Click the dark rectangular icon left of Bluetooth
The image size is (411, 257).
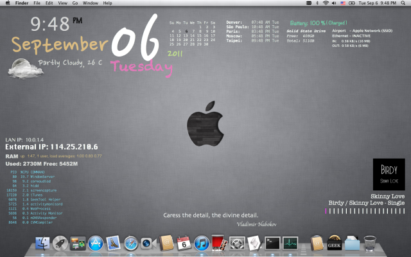pos(309,3)
